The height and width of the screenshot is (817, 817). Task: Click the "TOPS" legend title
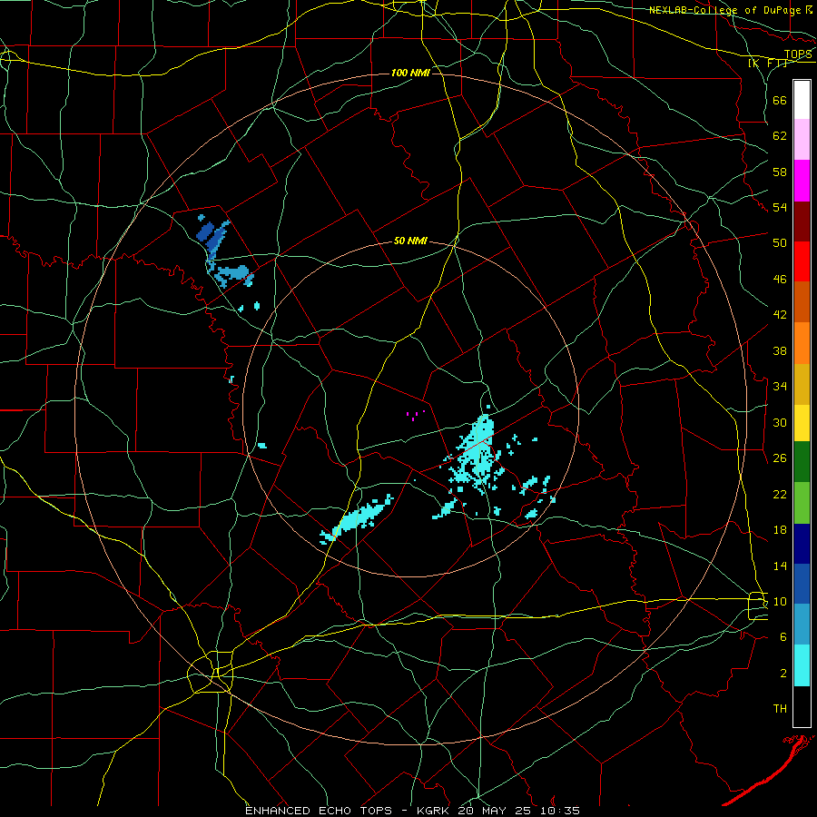point(798,54)
